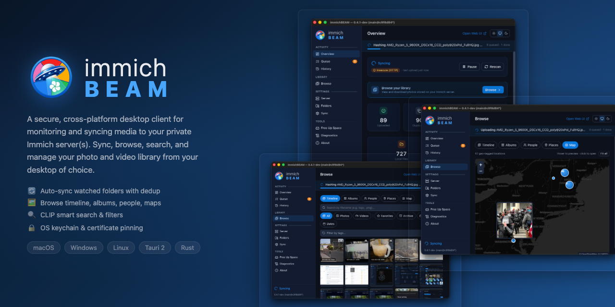Screen dimensions: 615x307
Task: Select system theme in the map window's header
Action: coord(603,118)
